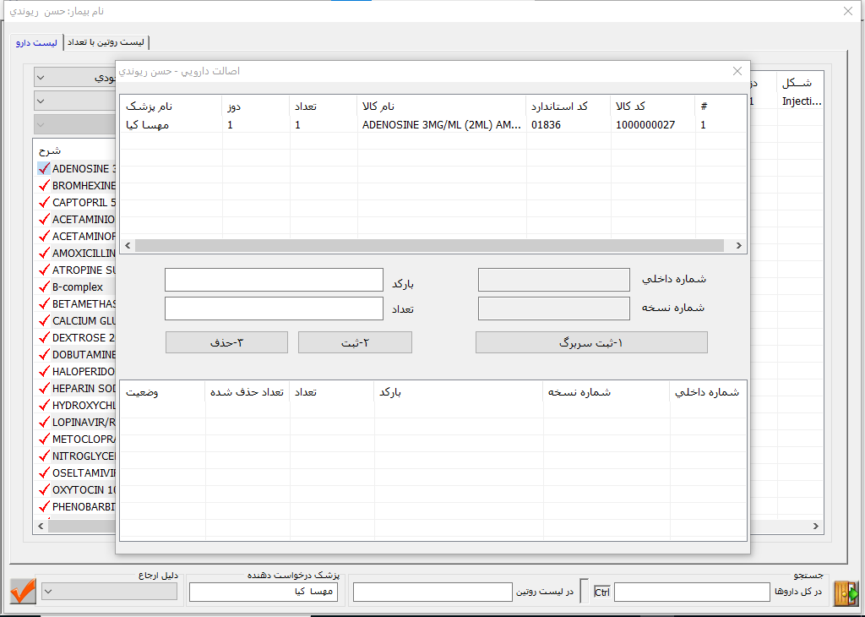
Task: Click the red checkmark beside CAPTOPRIL
Action: click(x=44, y=202)
